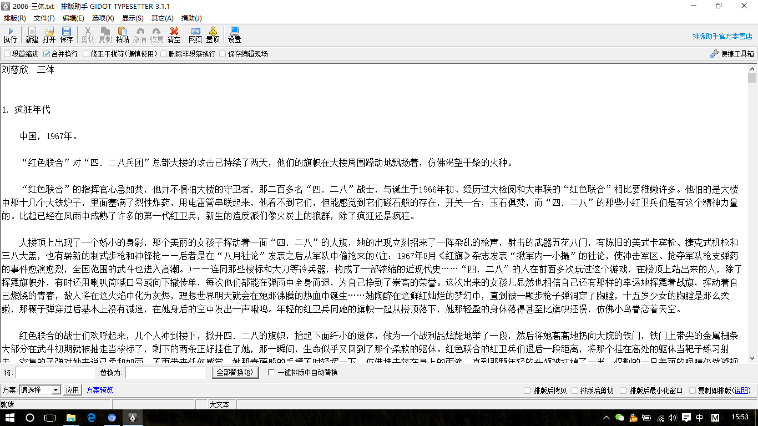Screen dimensions: 758x426
Task: Launch Edge browser from the taskbar
Action: coord(91,418)
